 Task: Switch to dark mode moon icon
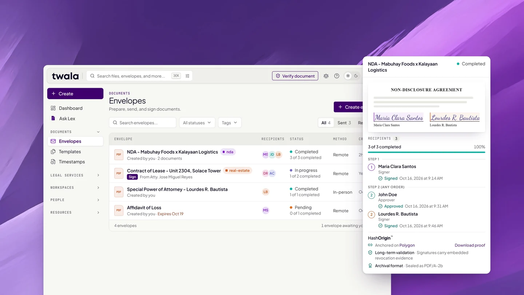pos(356,76)
